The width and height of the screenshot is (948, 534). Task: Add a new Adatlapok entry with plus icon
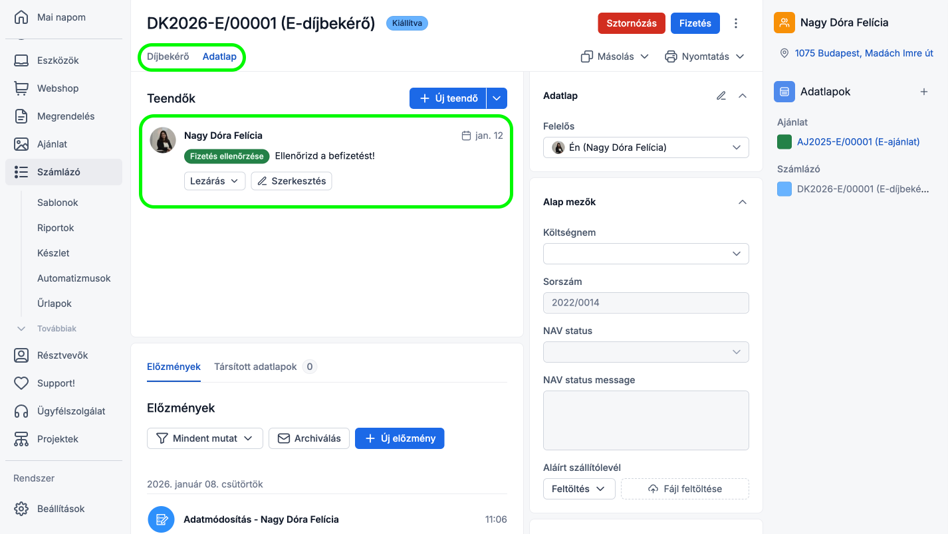[923, 92]
